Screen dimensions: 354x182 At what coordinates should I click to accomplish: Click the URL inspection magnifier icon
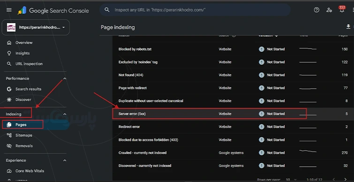coord(9,64)
